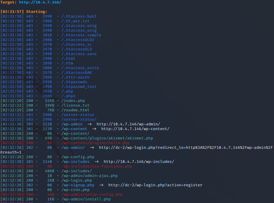Viewport: 274px width, 203px height.
Task: Select the red /wp-admin/setup-config.php path
Action: click(92, 195)
